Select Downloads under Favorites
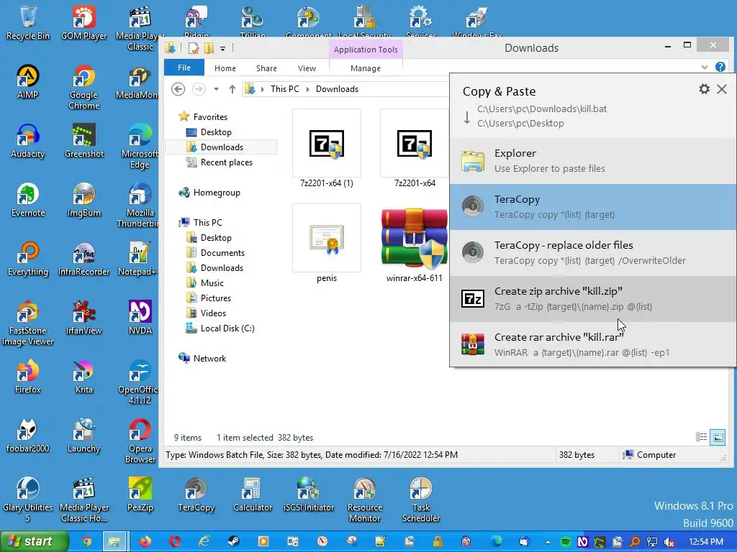This screenshot has height=552, width=737. click(x=222, y=147)
